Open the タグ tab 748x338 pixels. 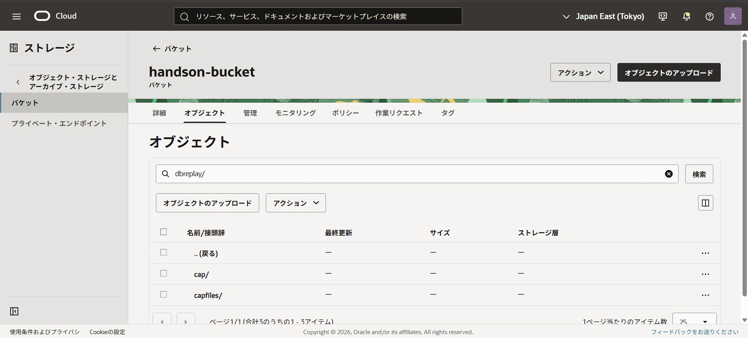coord(448,113)
